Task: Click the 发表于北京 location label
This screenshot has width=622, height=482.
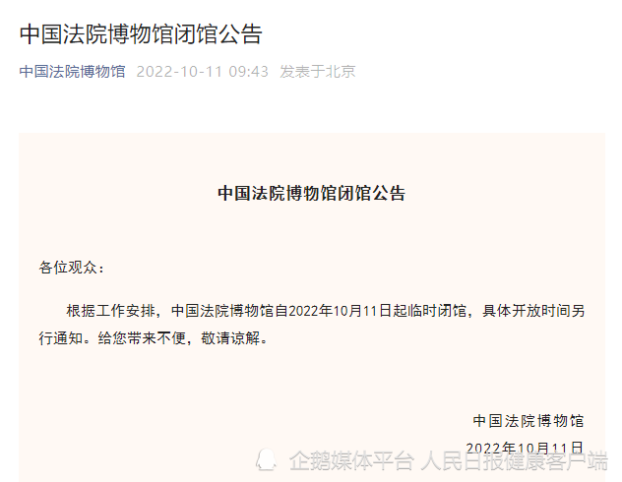Action: pyautogui.click(x=317, y=72)
